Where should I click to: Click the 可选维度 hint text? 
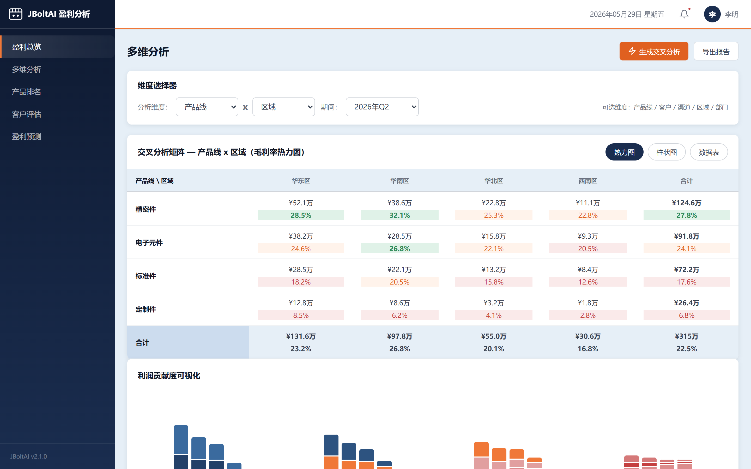[x=665, y=107]
